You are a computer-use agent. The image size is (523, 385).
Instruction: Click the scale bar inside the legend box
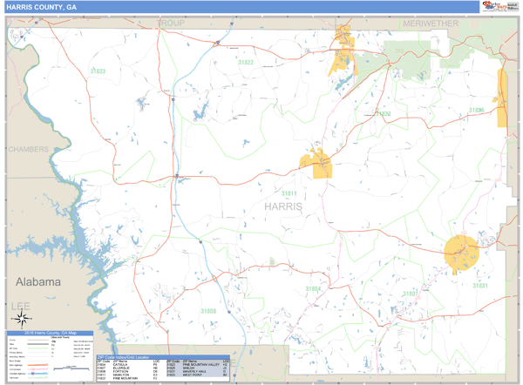[71, 368]
